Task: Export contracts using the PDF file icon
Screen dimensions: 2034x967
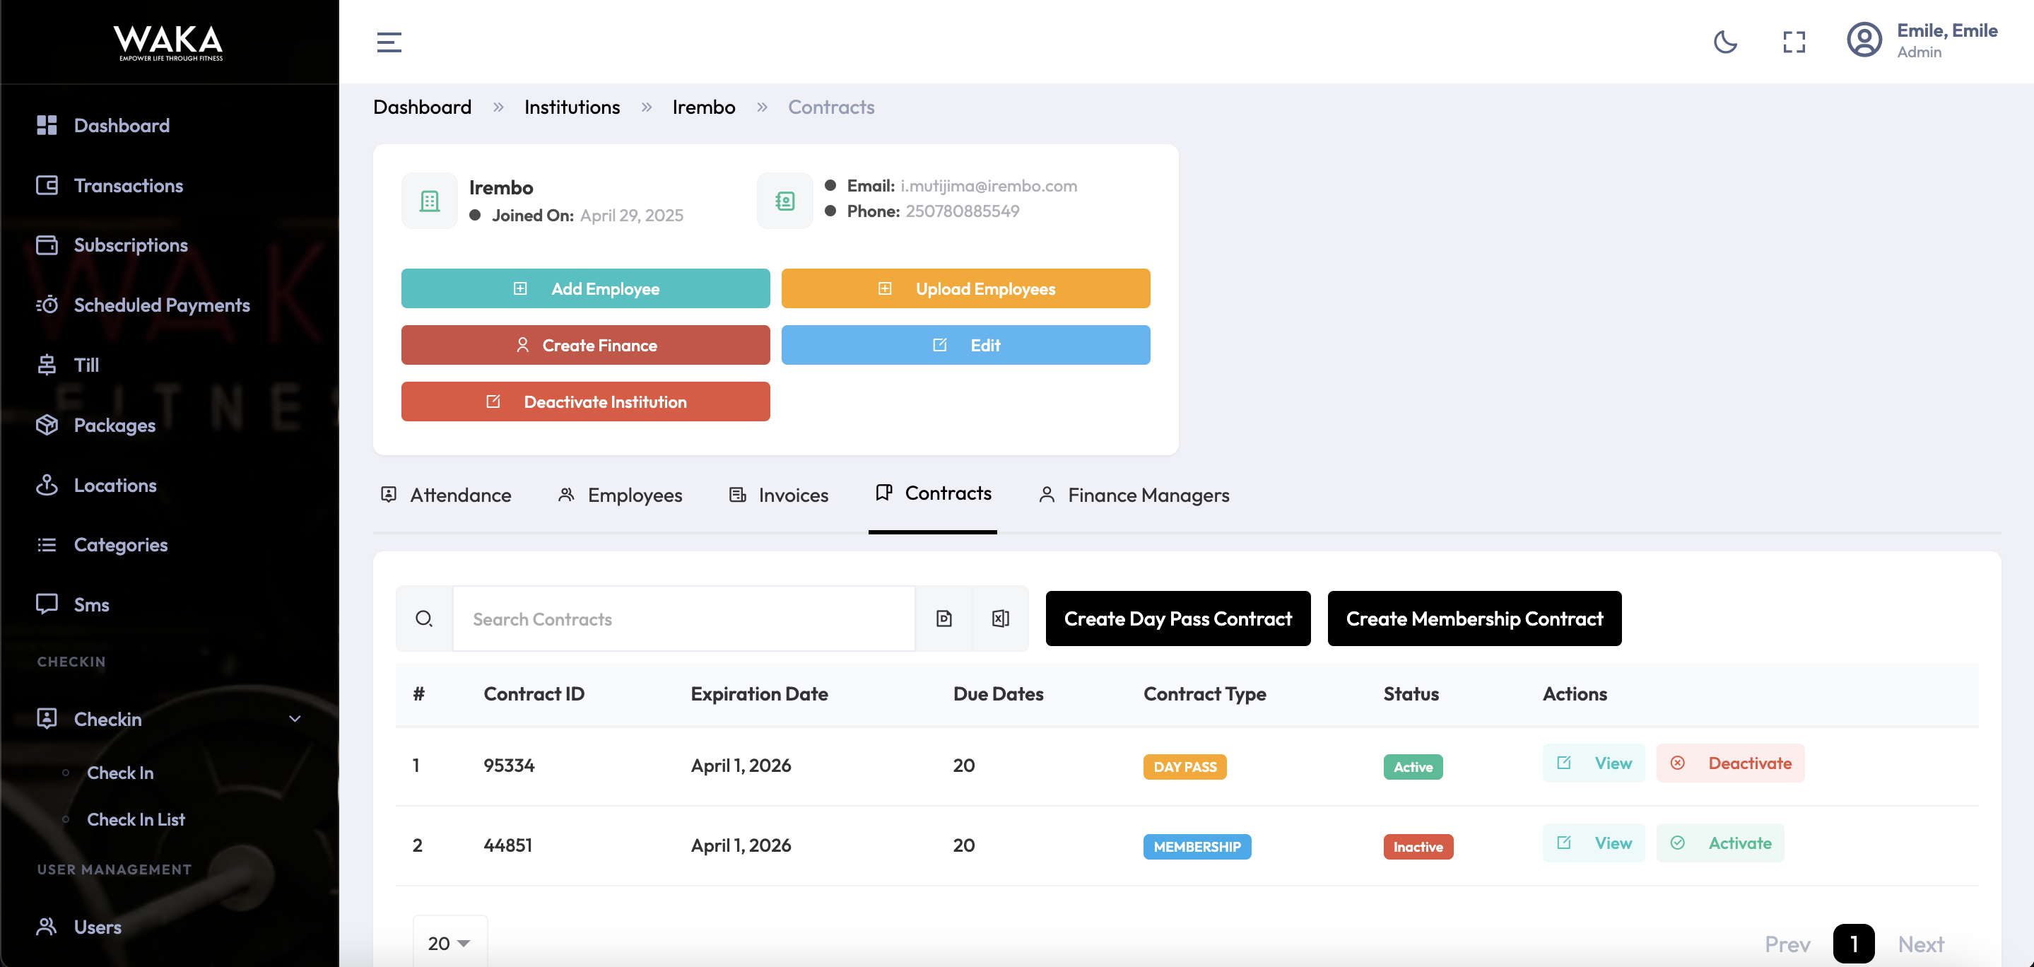Action: tap(943, 619)
